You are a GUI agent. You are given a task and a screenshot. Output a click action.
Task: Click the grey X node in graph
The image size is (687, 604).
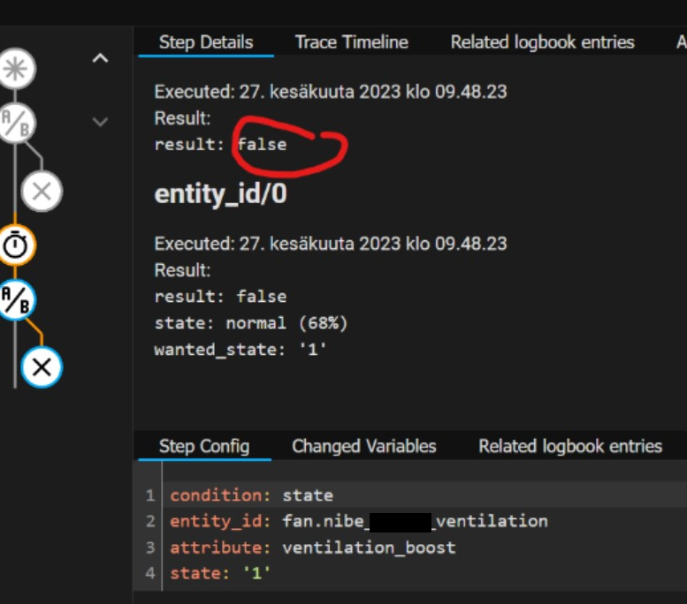[42, 190]
